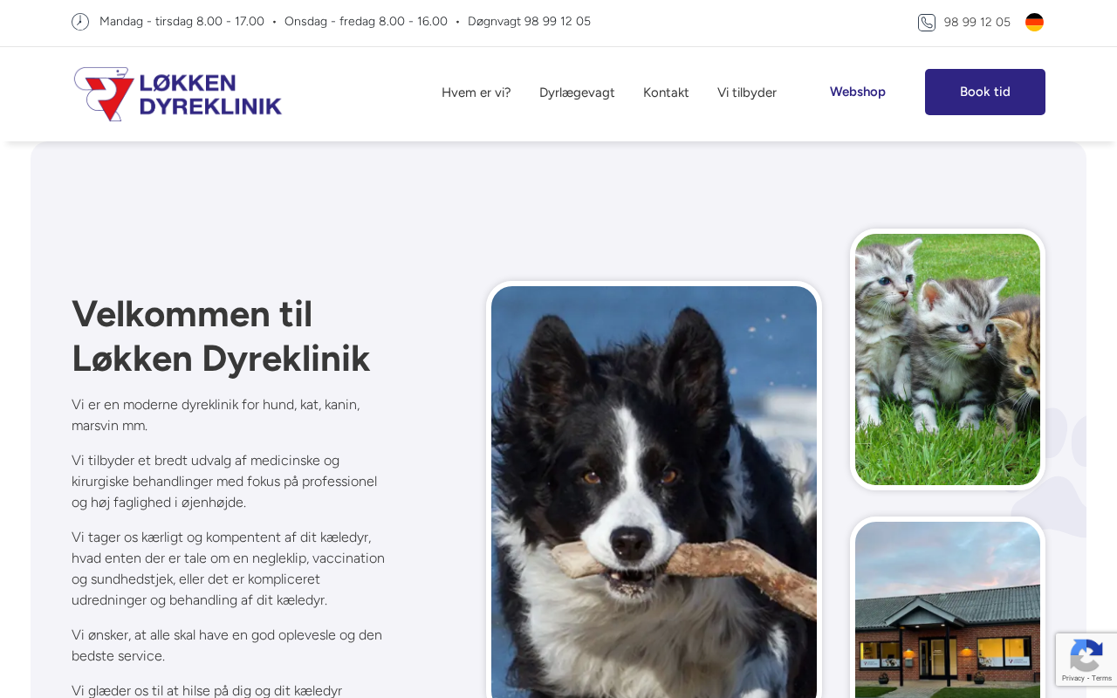The width and height of the screenshot is (1117, 698).
Task: Open the clinic building photo
Action: point(948,610)
